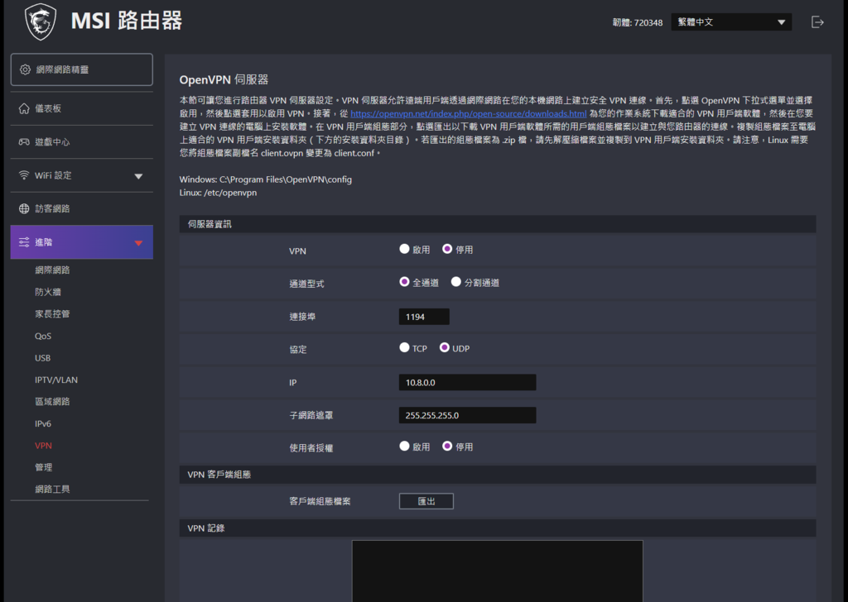Click the IP field showing 10.8.0.0
Viewport: 848px width, 602px height.
pyautogui.click(x=467, y=382)
